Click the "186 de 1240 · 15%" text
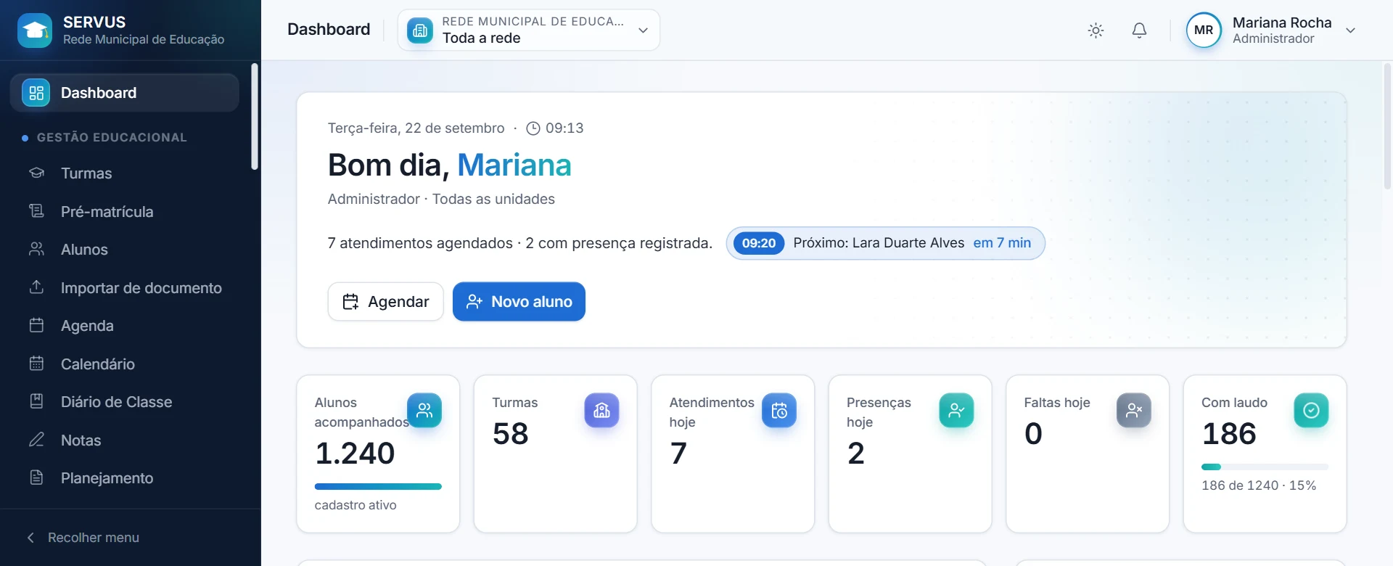1393x566 pixels. pyautogui.click(x=1259, y=485)
